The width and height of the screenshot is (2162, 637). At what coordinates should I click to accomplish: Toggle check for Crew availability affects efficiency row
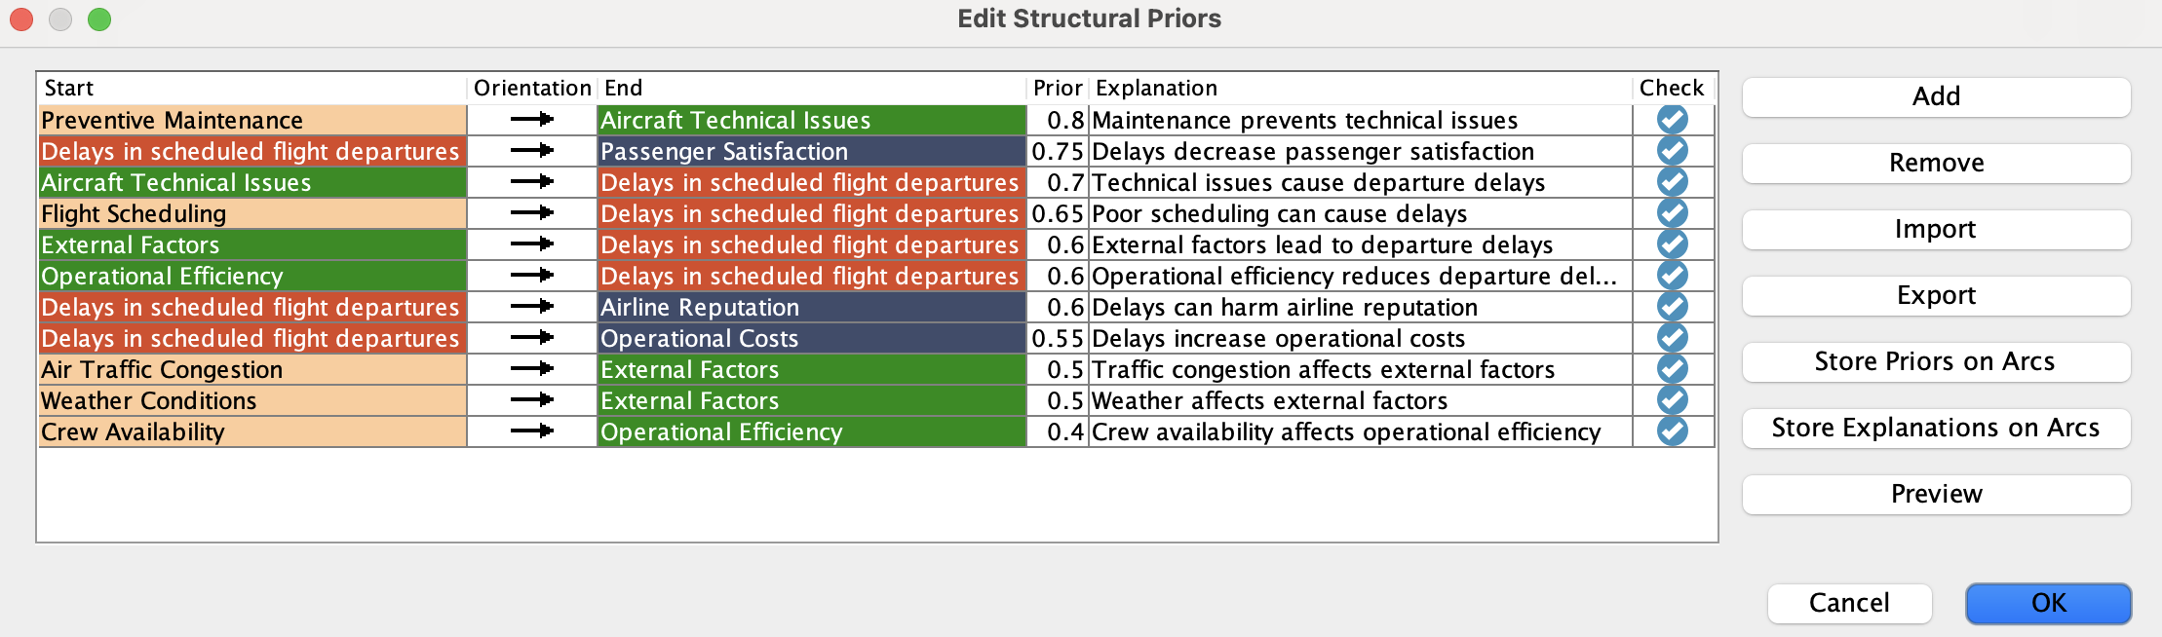tap(1672, 431)
